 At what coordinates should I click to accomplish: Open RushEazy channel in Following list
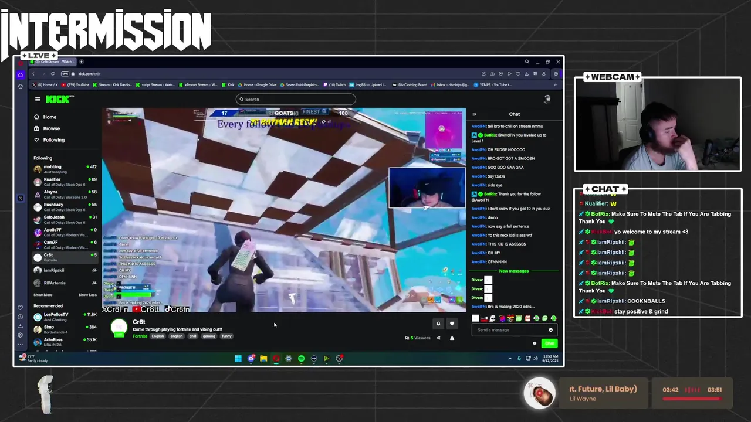click(65, 207)
